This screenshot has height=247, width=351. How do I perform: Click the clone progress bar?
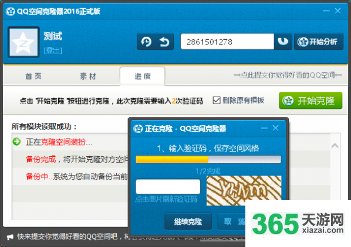pos(208,160)
